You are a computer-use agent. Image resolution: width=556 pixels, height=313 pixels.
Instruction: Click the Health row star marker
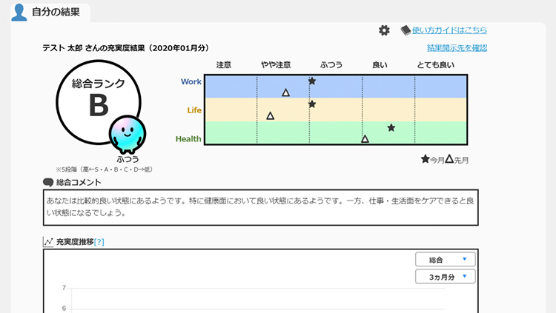point(391,128)
